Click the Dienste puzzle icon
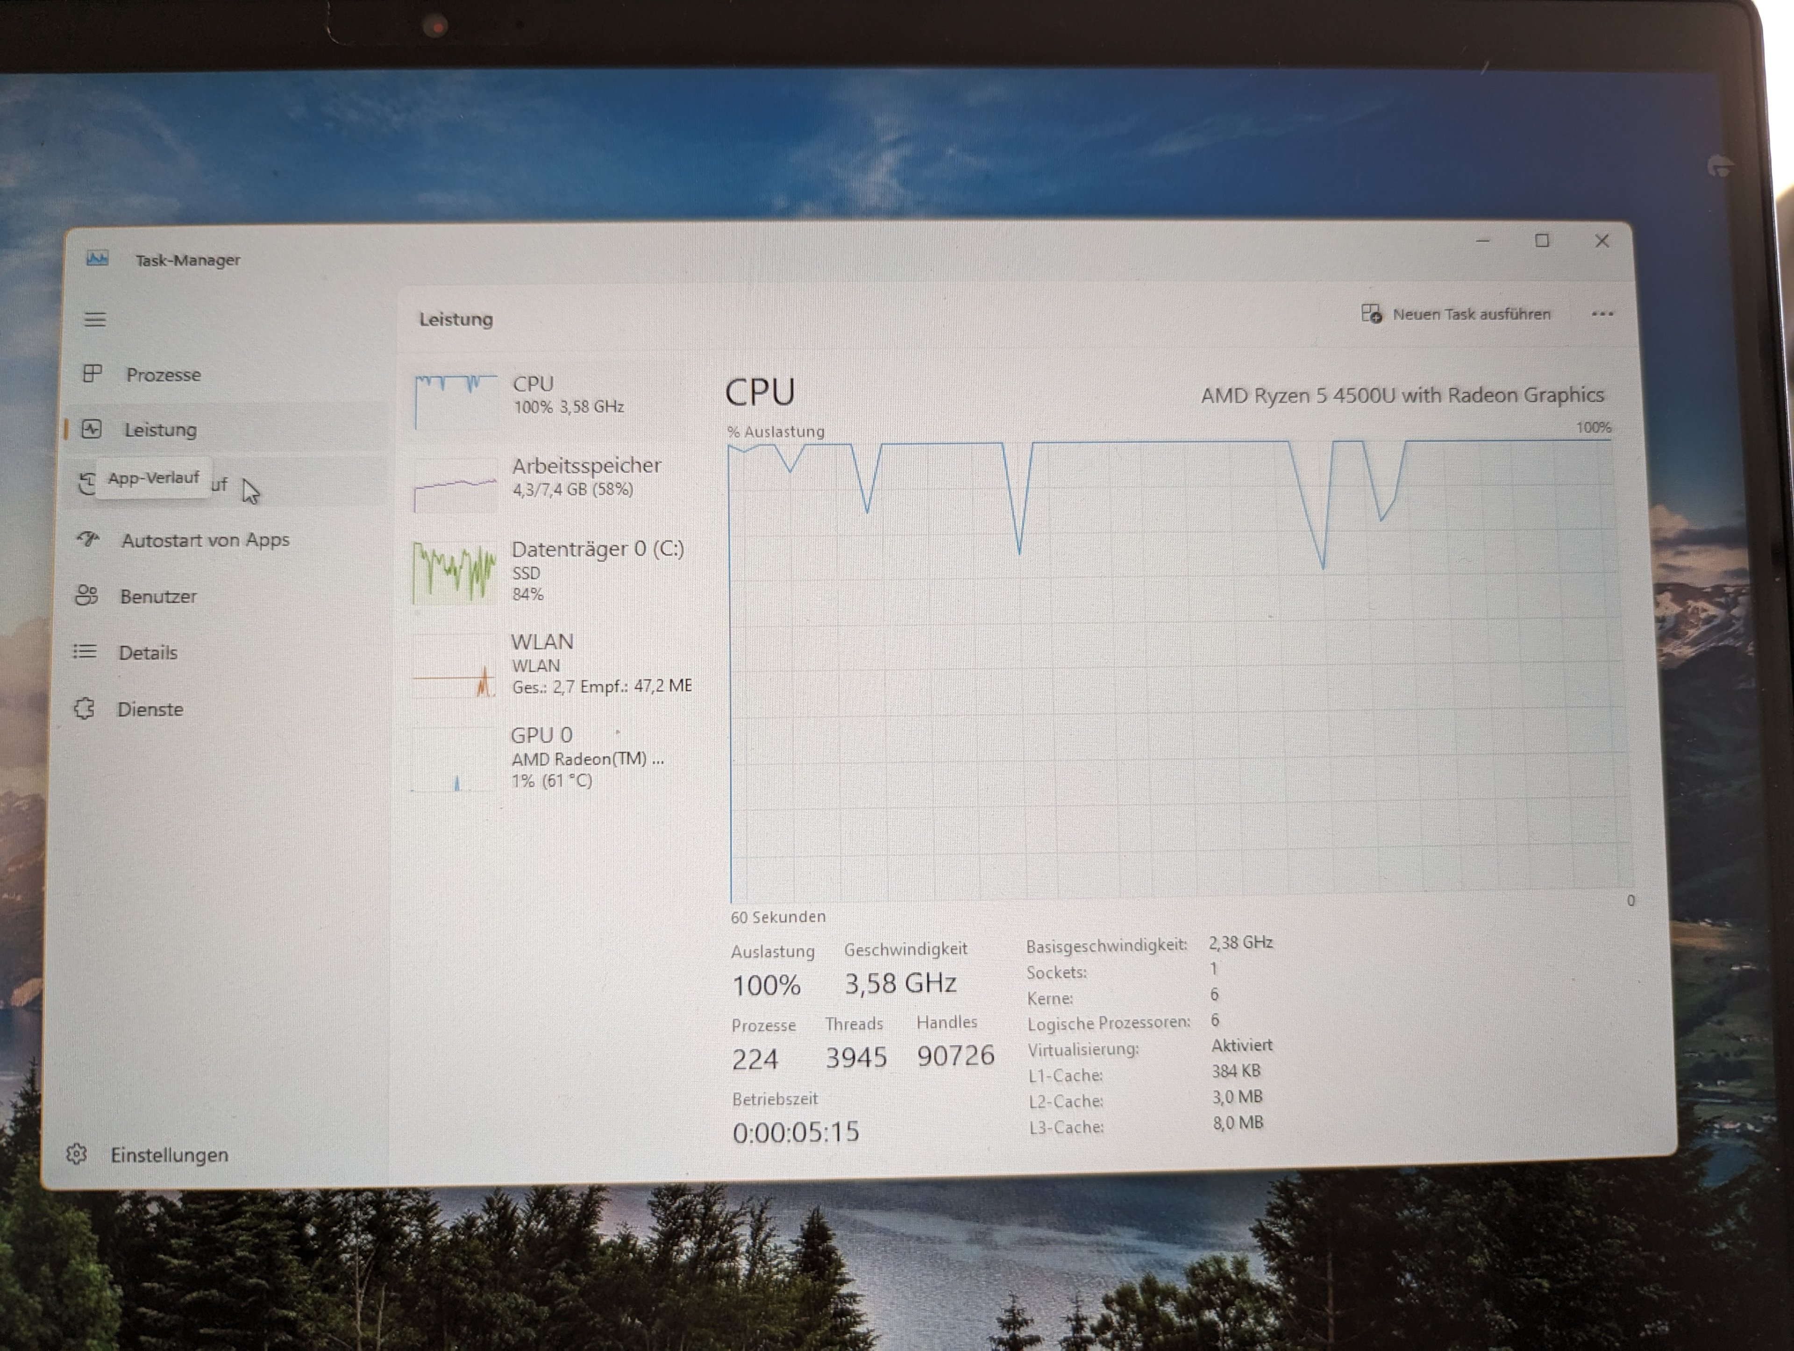The height and width of the screenshot is (1351, 1794). point(85,709)
